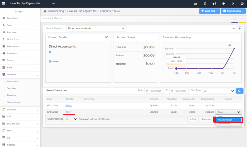This screenshot has height=147, width=247.
Task: Click the July data point on chart
Action: (234, 49)
